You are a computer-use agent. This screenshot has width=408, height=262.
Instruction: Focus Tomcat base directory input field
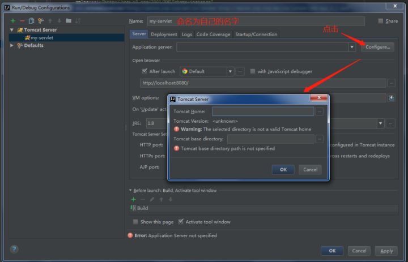click(x=271, y=139)
